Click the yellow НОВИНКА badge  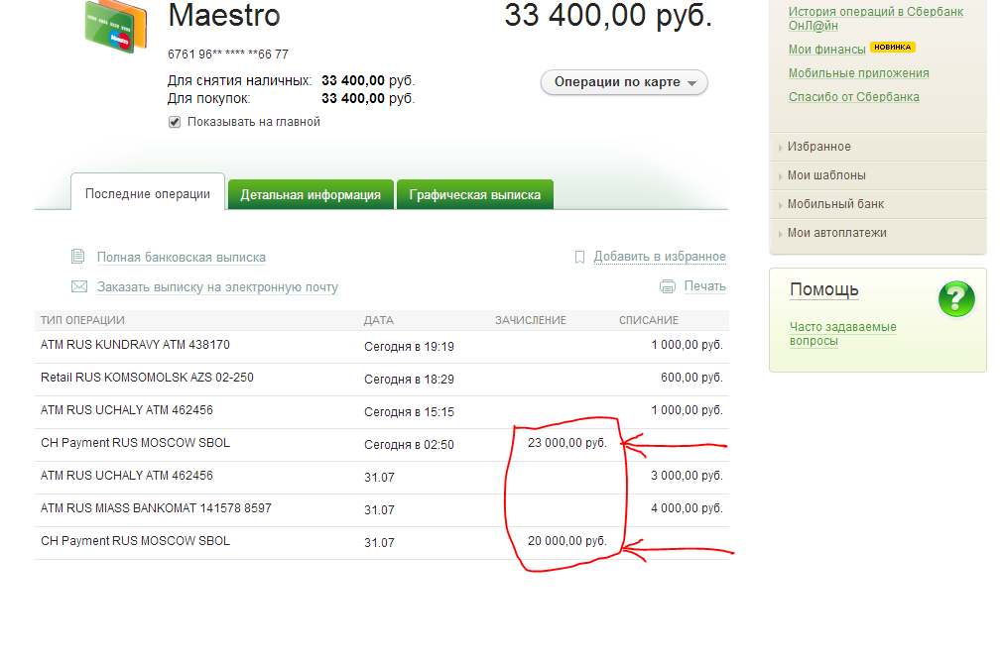(x=893, y=48)
